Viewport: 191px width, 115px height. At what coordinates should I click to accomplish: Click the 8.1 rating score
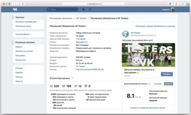tap(130, 96)
